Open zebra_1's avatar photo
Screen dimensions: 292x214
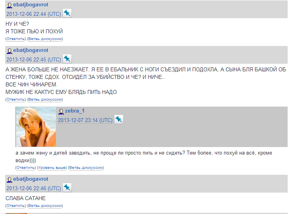pos(36,127)
